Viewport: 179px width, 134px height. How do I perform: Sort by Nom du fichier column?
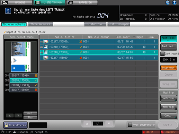[65, 37]
